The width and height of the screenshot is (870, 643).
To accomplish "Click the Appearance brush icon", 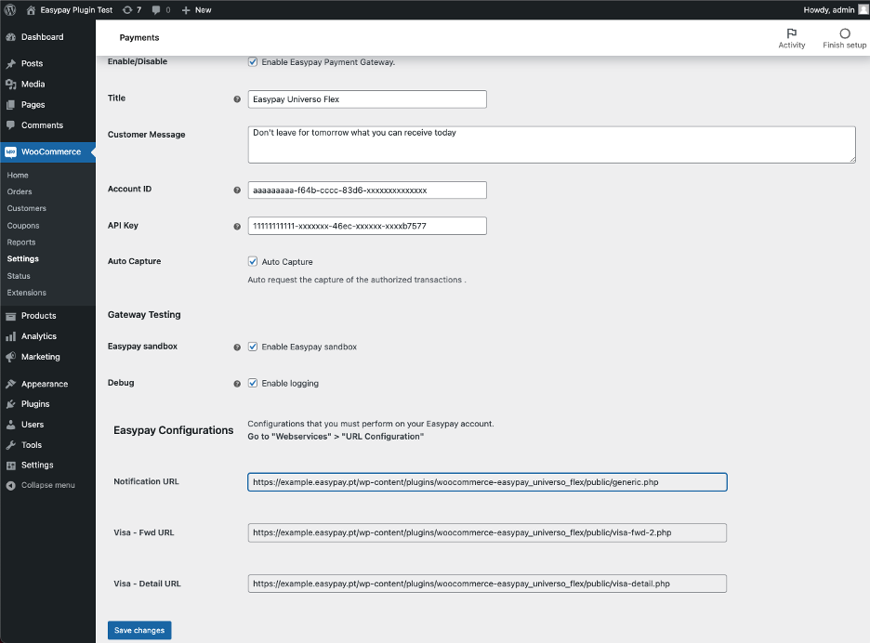I will click(10, 384).
